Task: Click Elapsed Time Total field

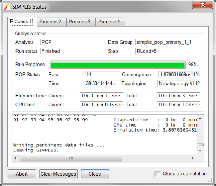Action: 179,96
